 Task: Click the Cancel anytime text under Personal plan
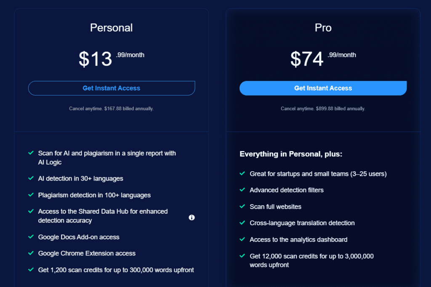pyautogui.click(x=111, y=109)
